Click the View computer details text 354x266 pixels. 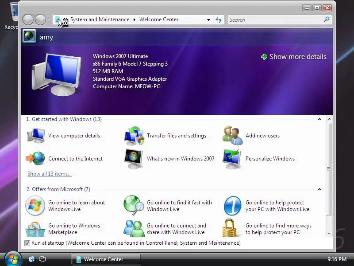point(74,136)
